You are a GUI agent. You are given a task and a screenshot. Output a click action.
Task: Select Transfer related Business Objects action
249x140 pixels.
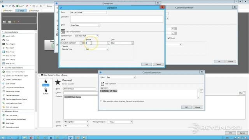click(16, 100)
